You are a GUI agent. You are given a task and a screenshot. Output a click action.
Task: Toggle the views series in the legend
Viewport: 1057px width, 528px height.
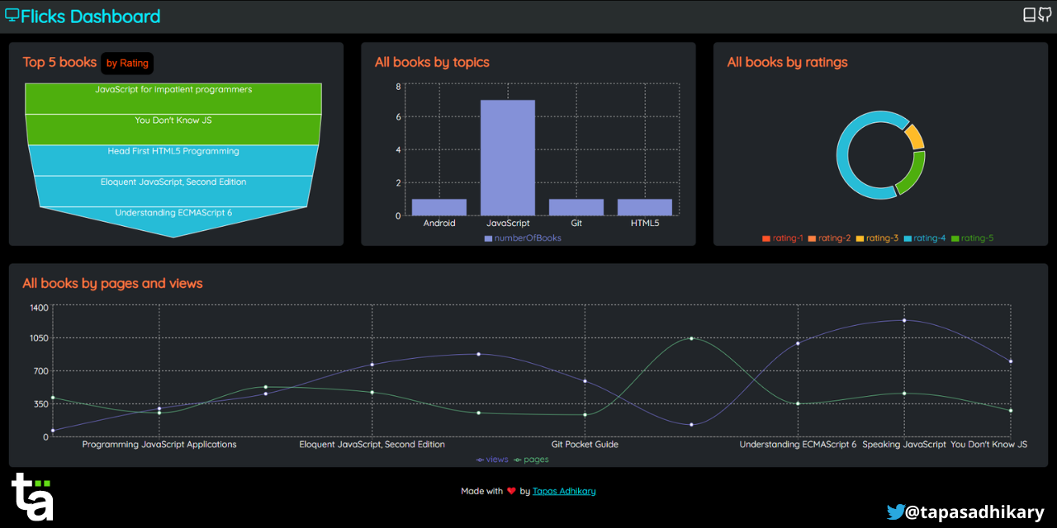click(492, 459)
